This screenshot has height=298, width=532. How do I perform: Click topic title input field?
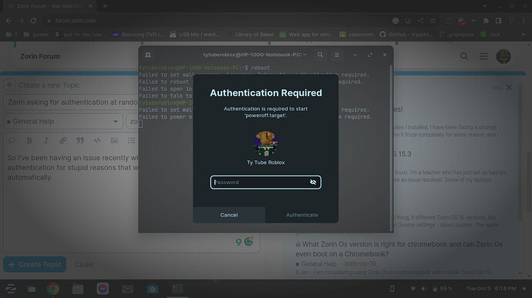(71, 102)
